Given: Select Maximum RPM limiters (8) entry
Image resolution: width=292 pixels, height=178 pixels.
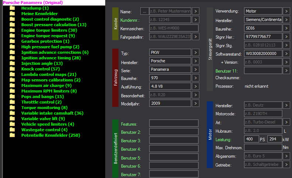Looking at the screenshot, I should (x=49, y=91).
